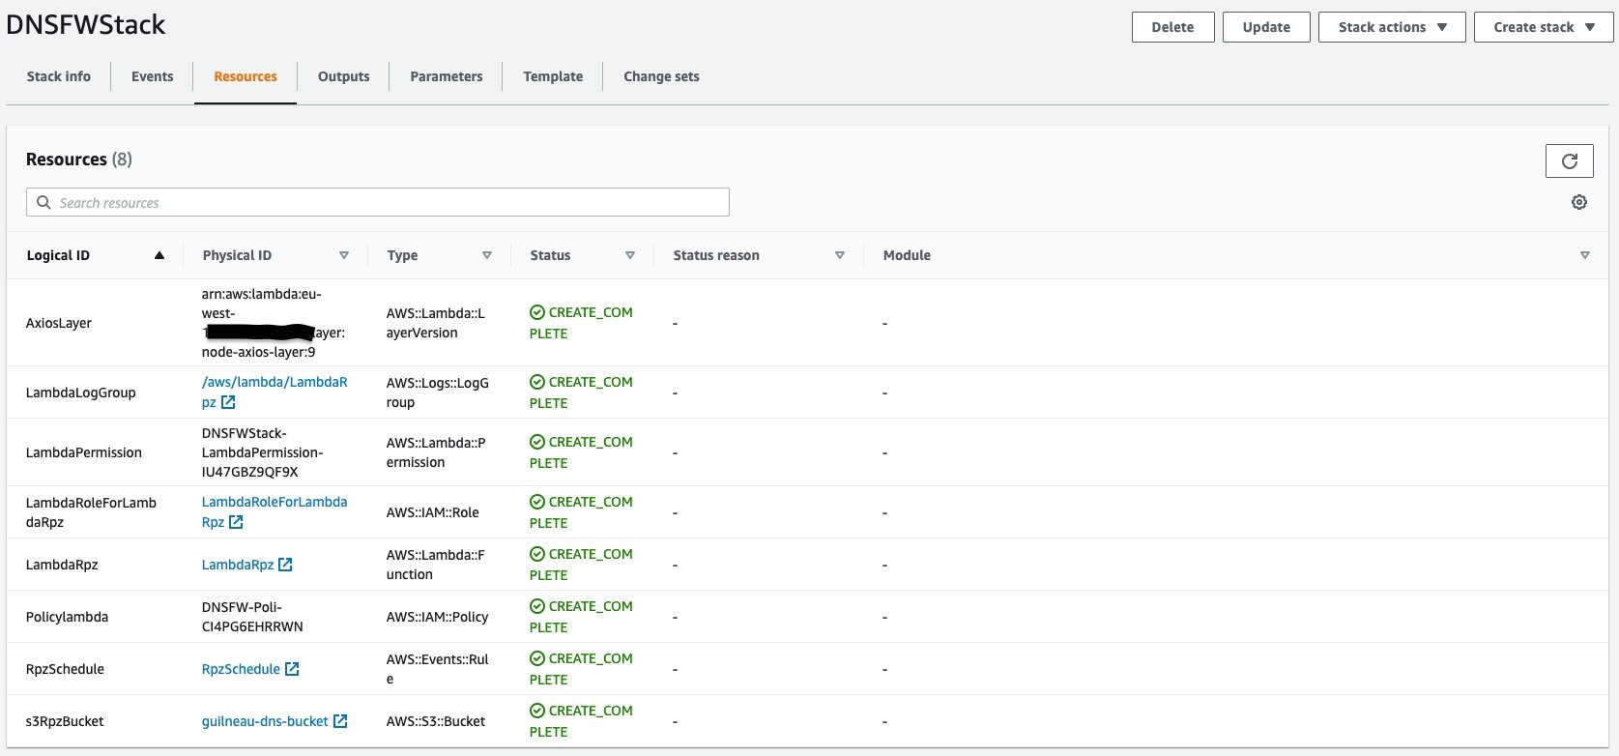This screenshot has width=1619, height=756.
Task: Click AxiosLayer logical ID cell
Action: click(x=59, y=323)
